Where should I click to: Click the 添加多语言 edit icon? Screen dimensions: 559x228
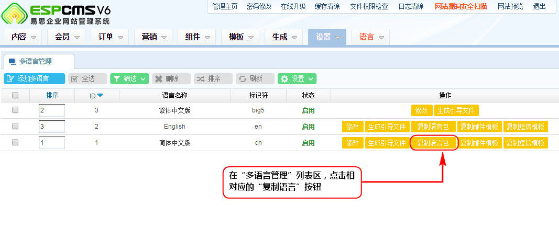pyautogui.click(x=10, y=79)
